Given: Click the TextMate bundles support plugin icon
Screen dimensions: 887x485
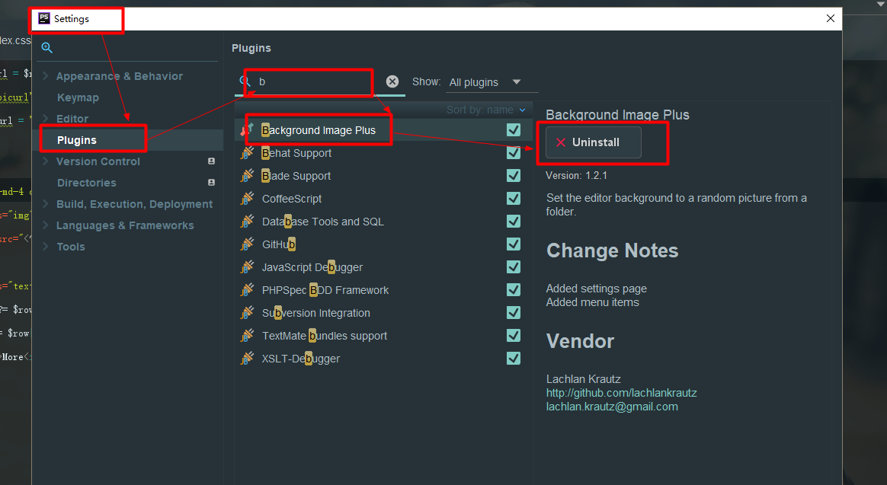Looking at the screenshot, I should pyautogui.click(x=247, y=336).
